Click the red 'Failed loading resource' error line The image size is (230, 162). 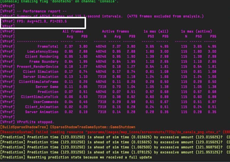(x=115, y=132)
